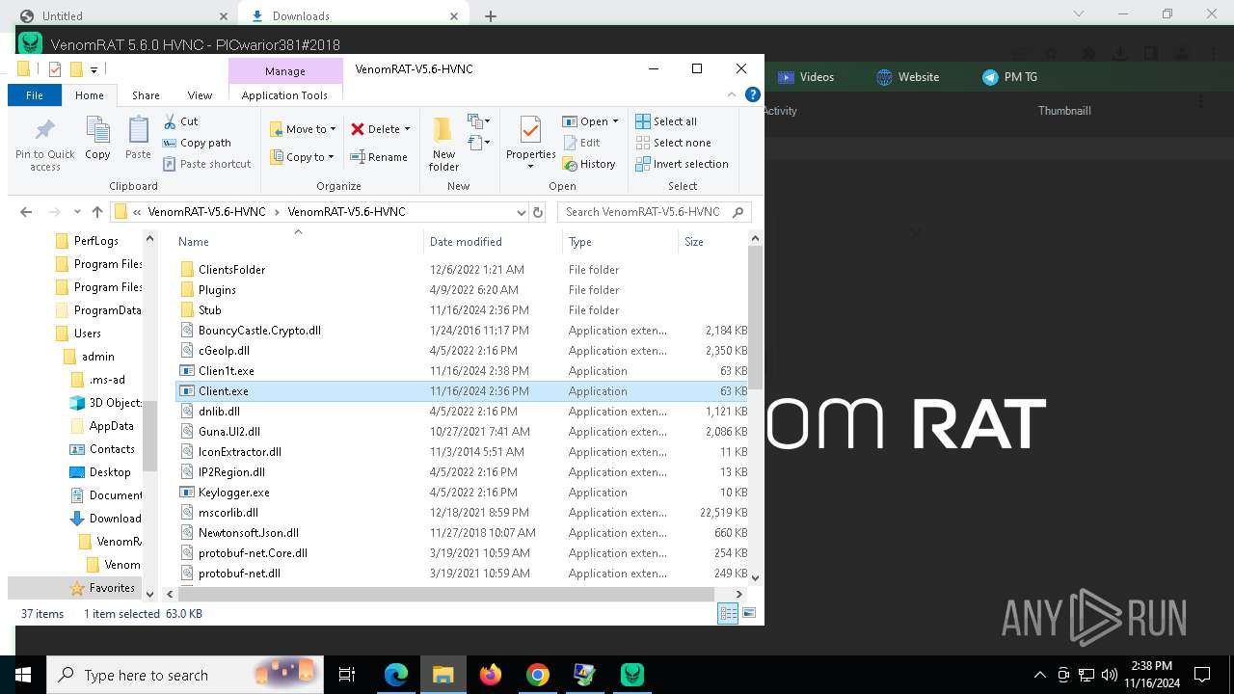Click Paste shortcut in ribbon

206,164
